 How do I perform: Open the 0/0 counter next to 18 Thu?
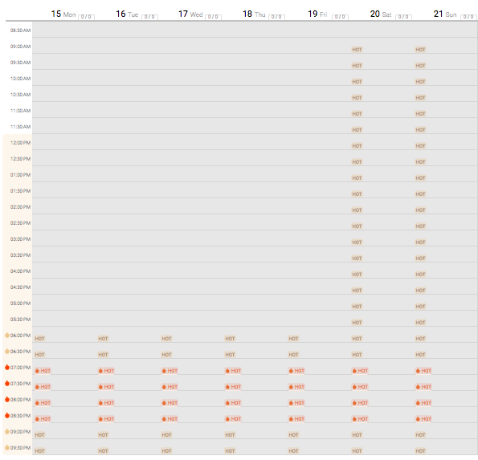(276, 17)
